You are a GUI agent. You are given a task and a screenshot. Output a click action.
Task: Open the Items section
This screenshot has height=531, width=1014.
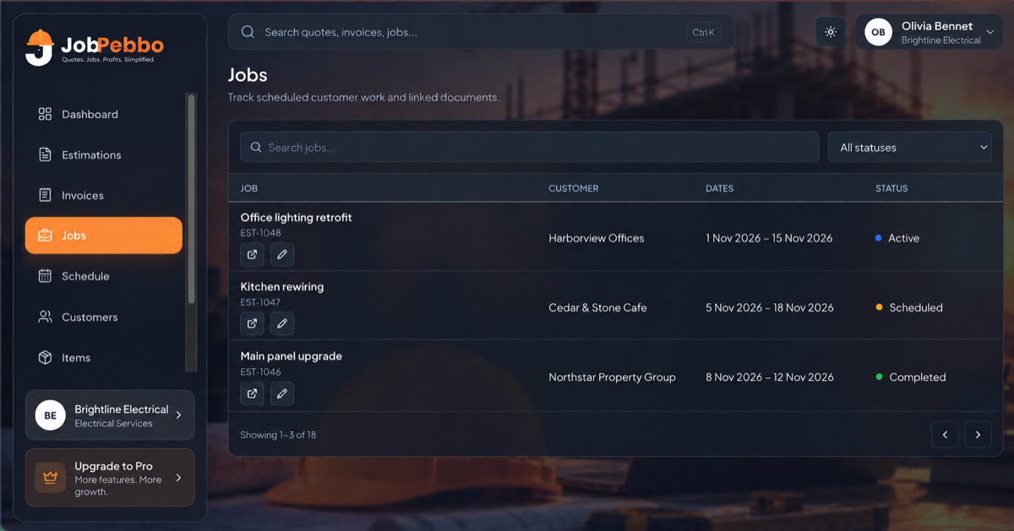click(103, 357)
